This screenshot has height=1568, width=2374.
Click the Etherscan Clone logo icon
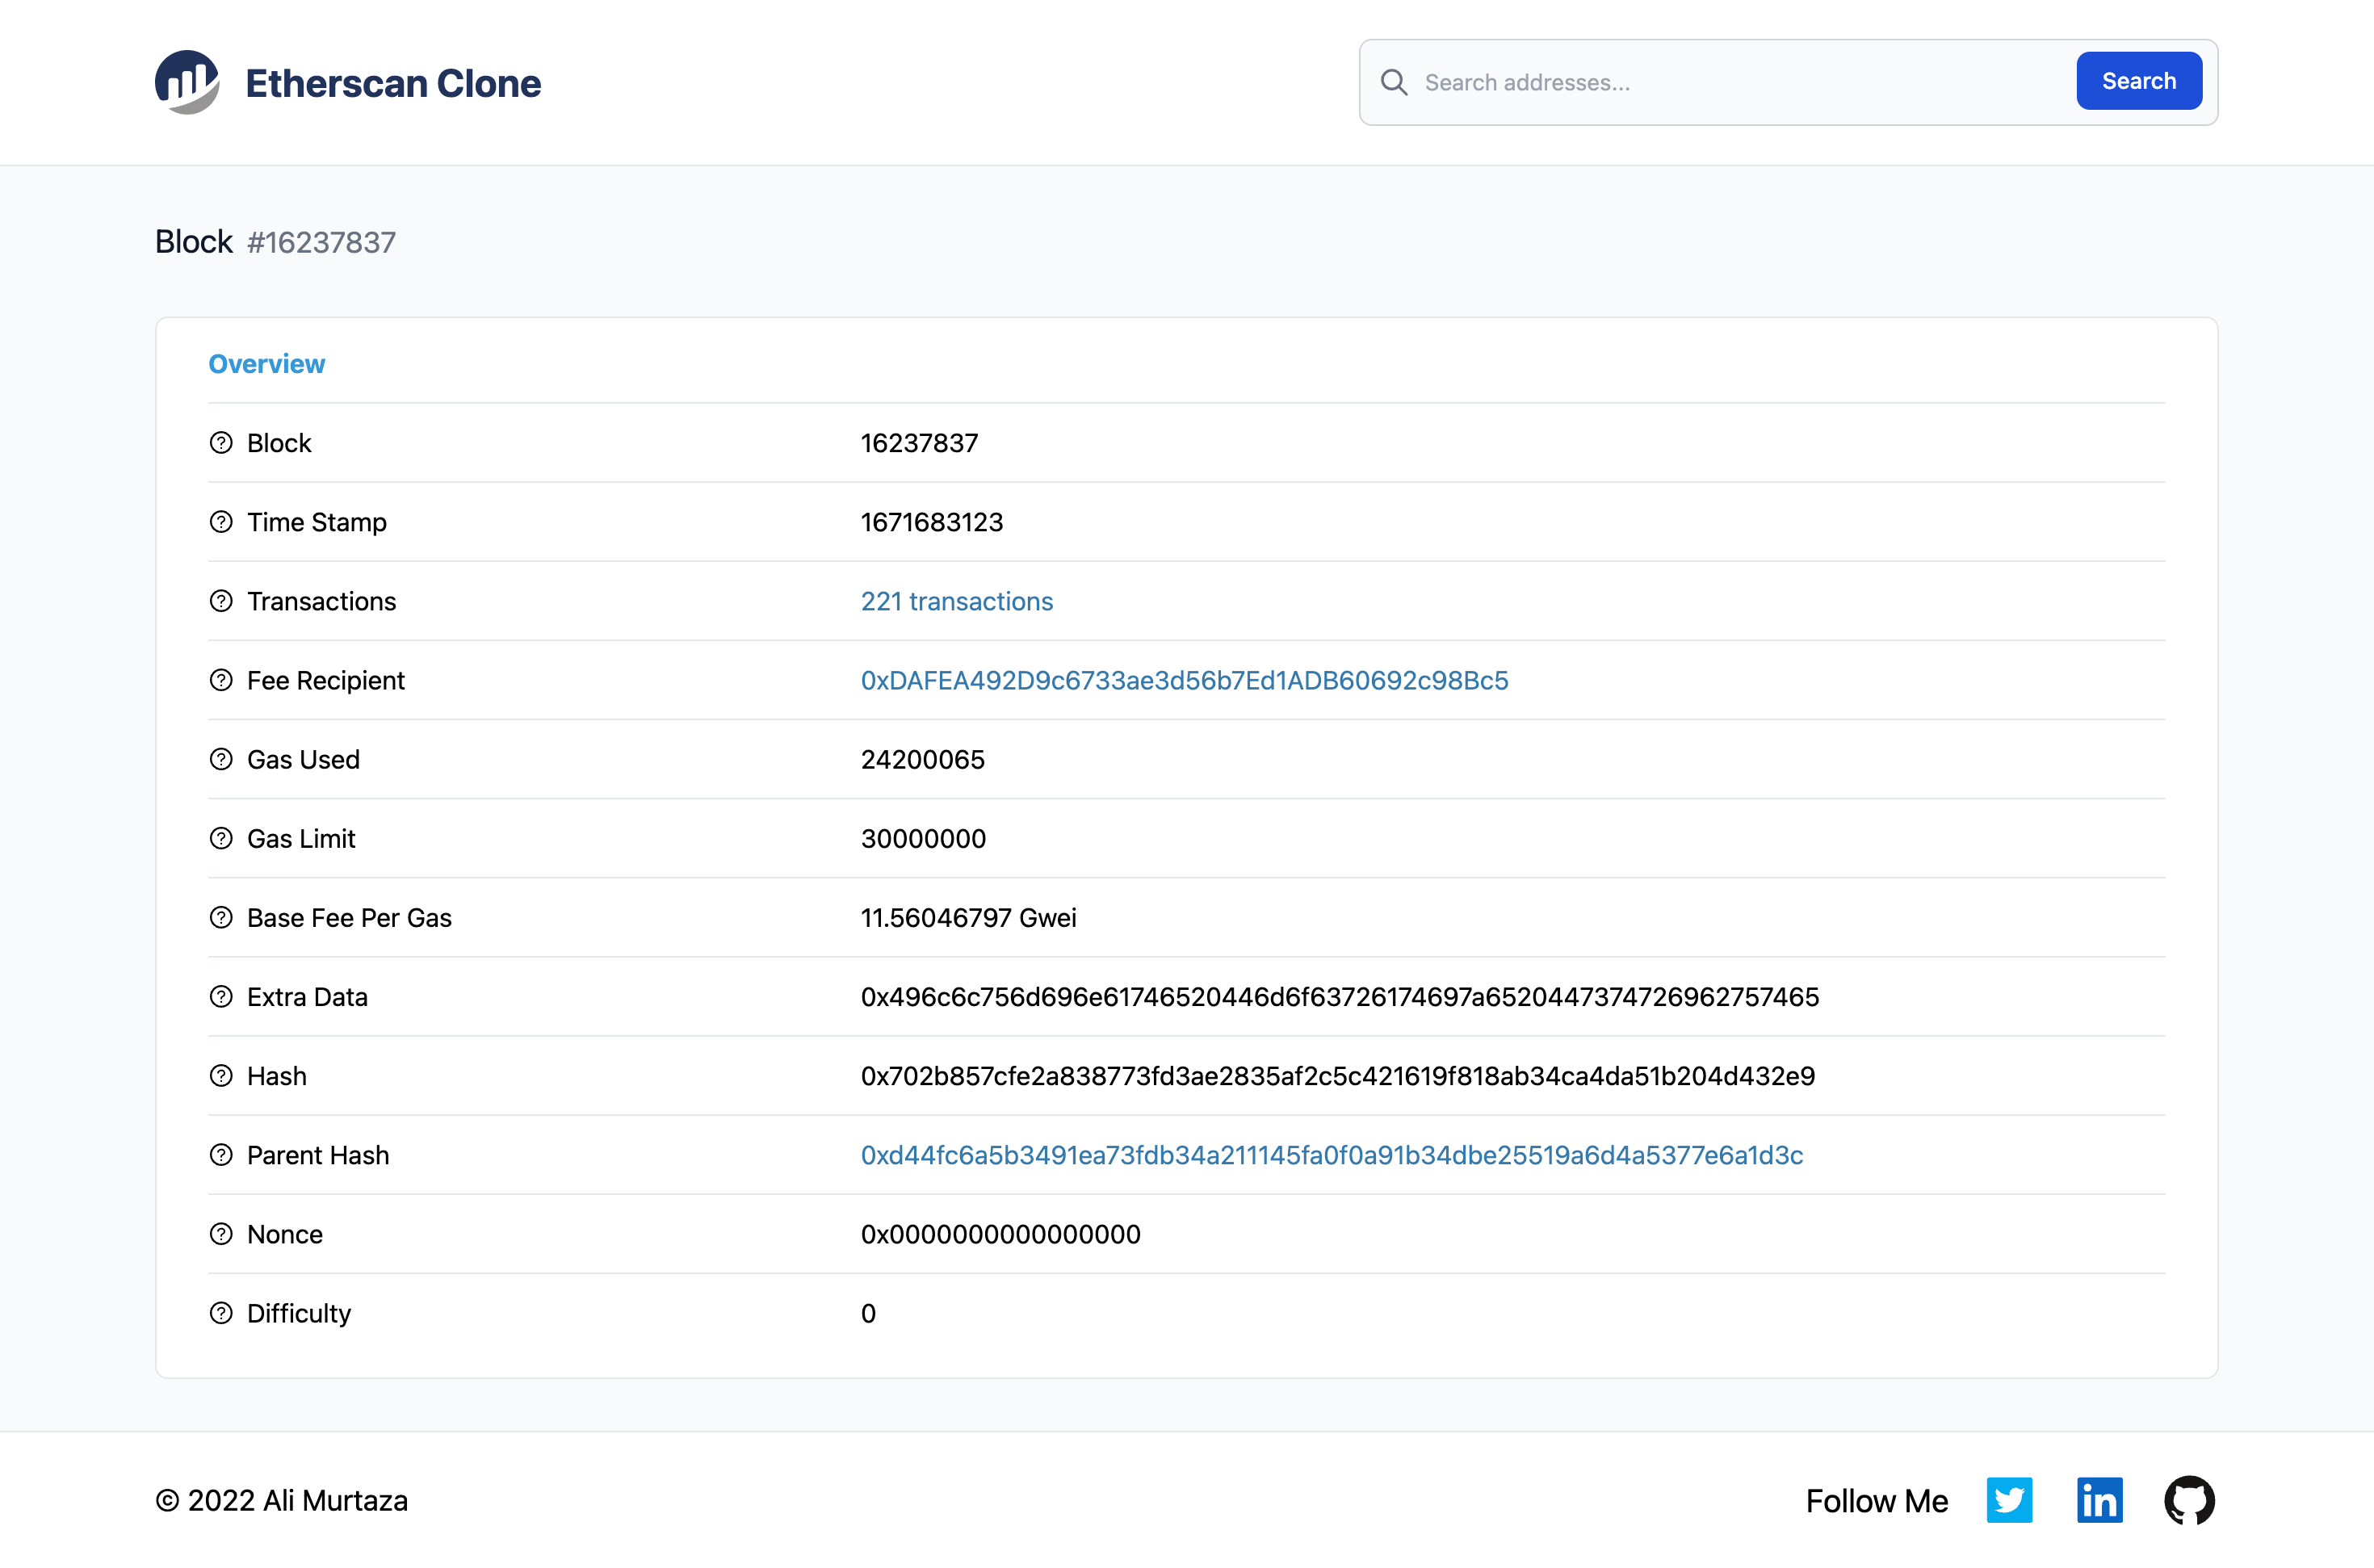(187, 82)
